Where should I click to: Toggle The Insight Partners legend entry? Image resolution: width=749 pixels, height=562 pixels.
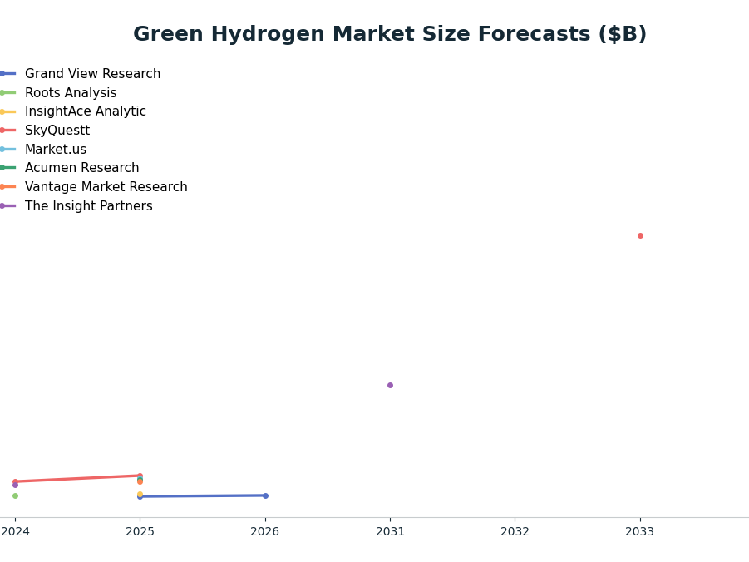coord(76,206)
